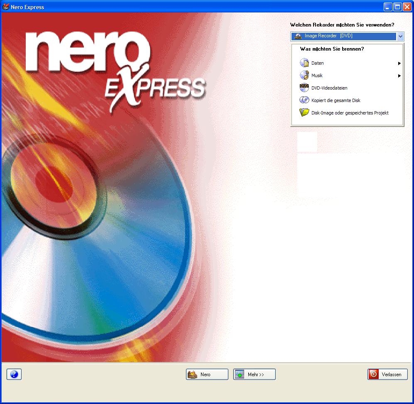
Task: Maximize the Nero Express window
Action: (x=397, y=7)
